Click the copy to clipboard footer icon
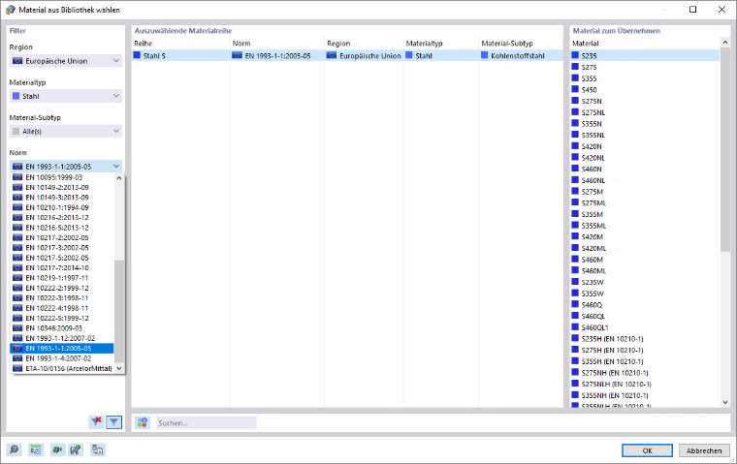This screenshot has height=464, width=737. [x=97, y=449]
